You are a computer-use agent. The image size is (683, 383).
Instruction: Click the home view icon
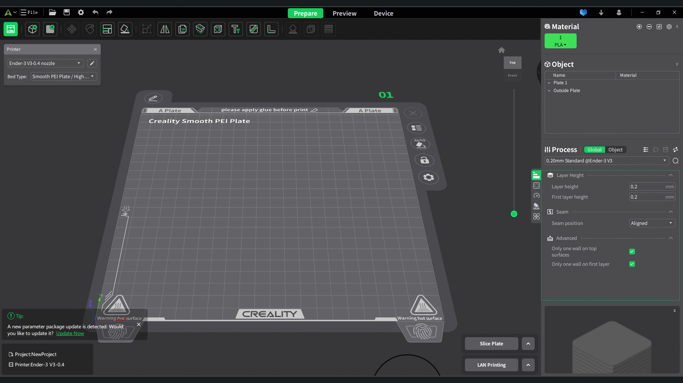[x=501, y=50]
